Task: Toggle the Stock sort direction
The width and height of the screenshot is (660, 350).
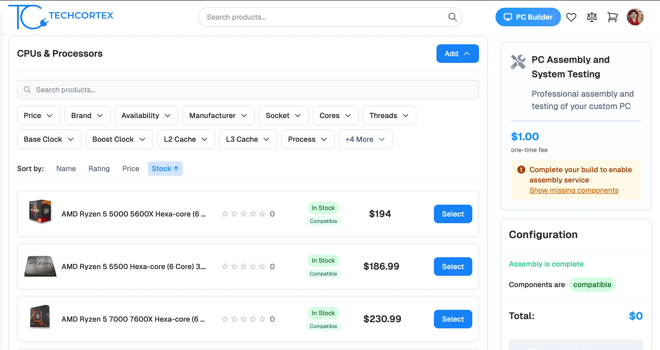Action: click(165, 169)
